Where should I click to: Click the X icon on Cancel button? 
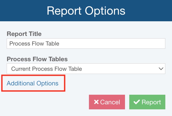96,102
